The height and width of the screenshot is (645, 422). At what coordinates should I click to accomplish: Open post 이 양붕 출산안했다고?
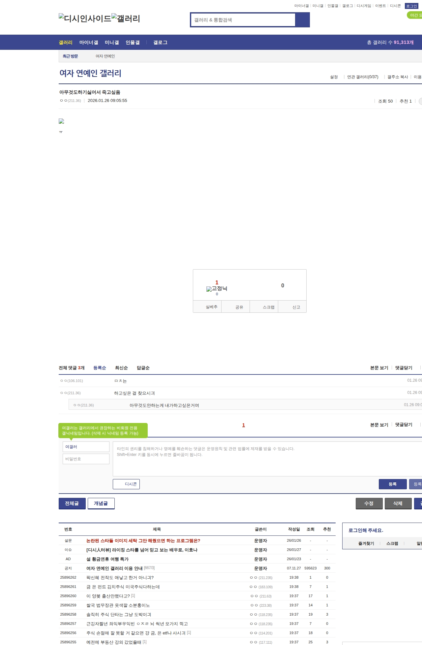[108, 596]
